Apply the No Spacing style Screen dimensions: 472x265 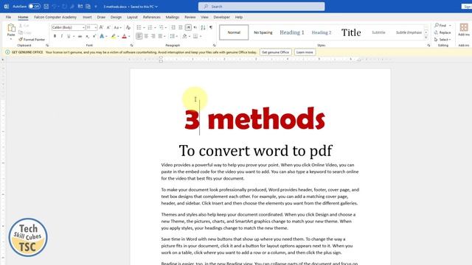point(263,32)
